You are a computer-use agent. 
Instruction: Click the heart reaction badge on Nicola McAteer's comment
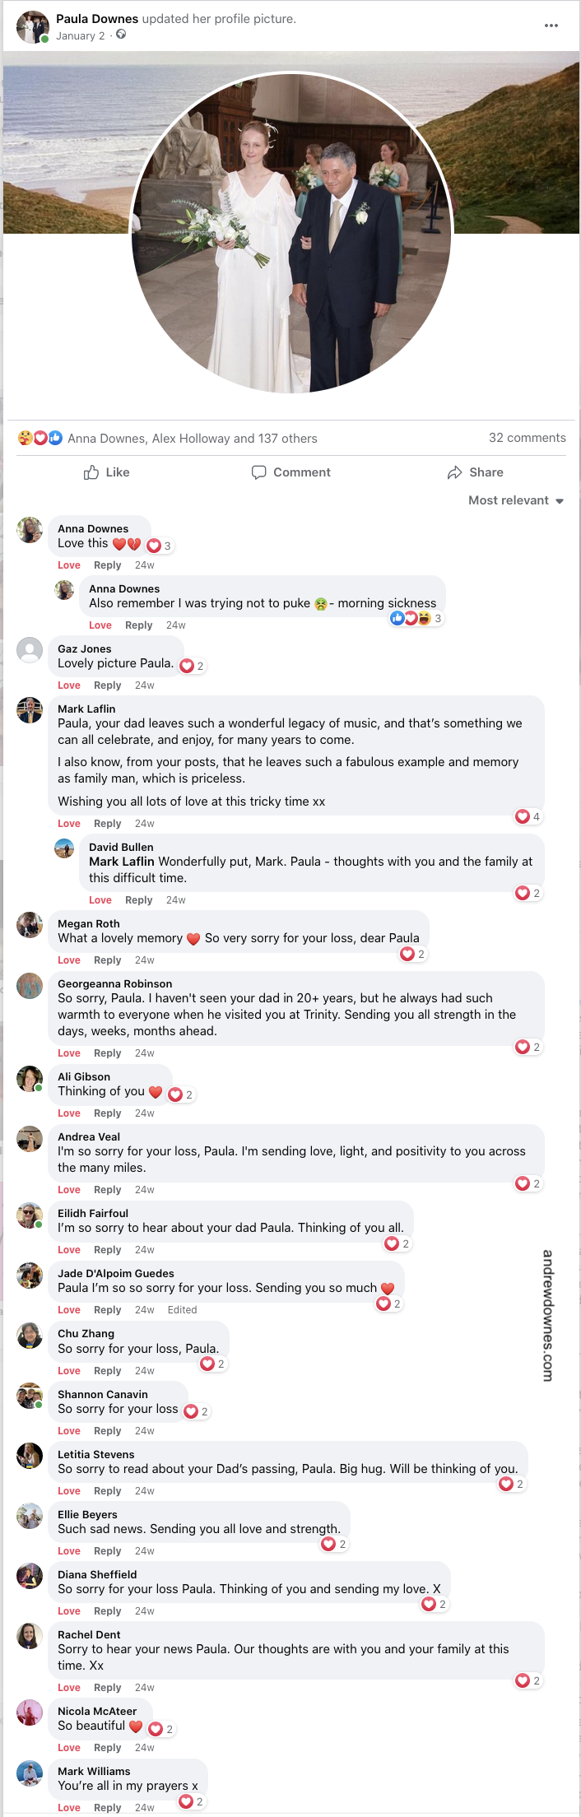coord(155,1728)
